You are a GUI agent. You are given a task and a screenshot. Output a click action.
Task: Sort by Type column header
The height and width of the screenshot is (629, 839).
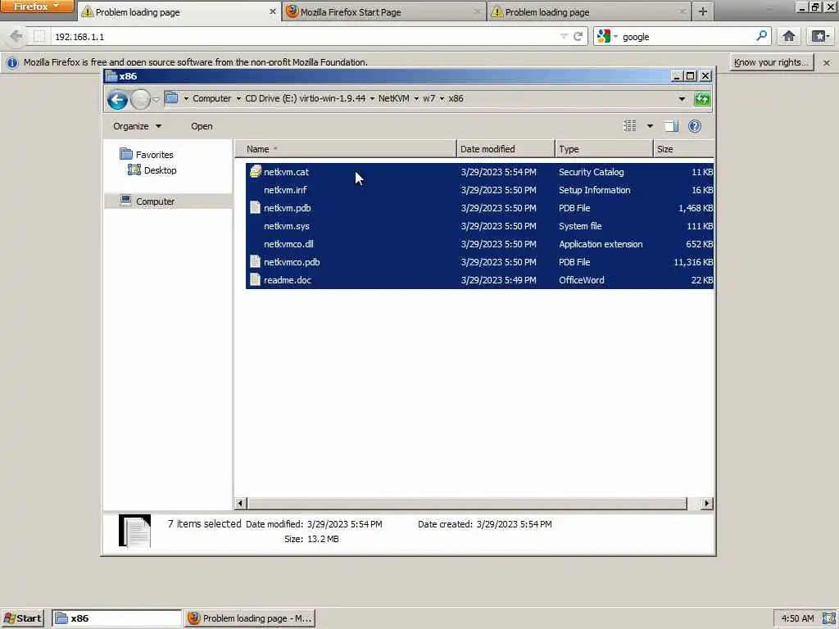604,149
